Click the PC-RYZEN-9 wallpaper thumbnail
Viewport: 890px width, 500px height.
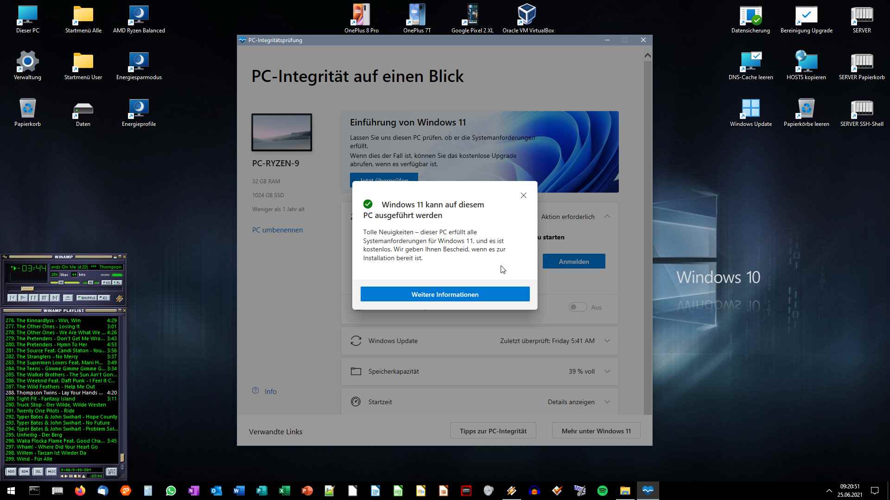pyautogui.click(x=282, y=132)
